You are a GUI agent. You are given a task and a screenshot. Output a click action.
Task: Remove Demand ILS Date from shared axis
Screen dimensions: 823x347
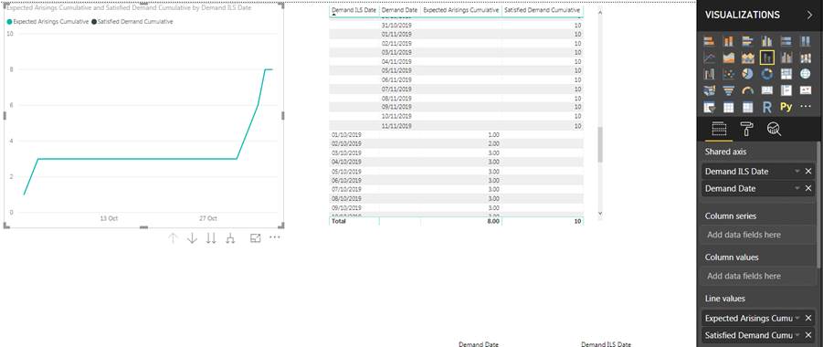(x=808, y=172)
